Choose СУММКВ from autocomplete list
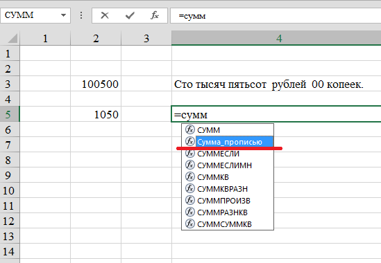Screen dimensions: 381x263 [228, 177]
